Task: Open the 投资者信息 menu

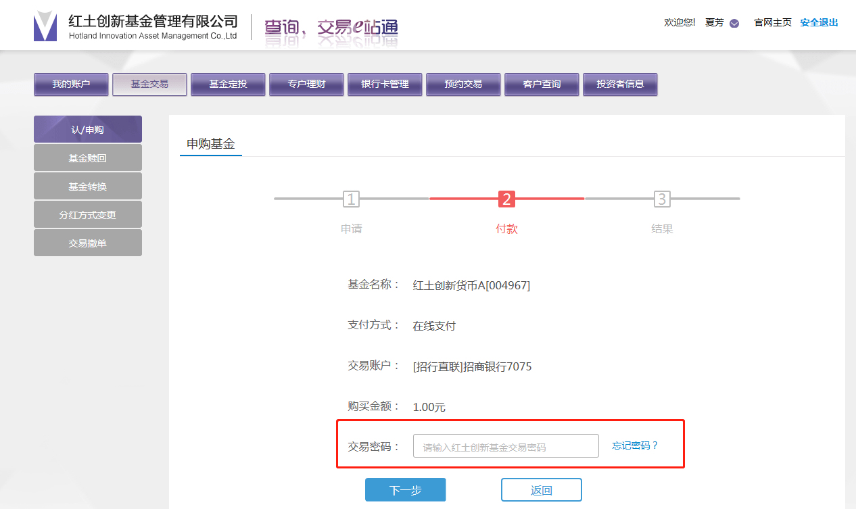Action: pyautogui.click(x=620, y=84)
